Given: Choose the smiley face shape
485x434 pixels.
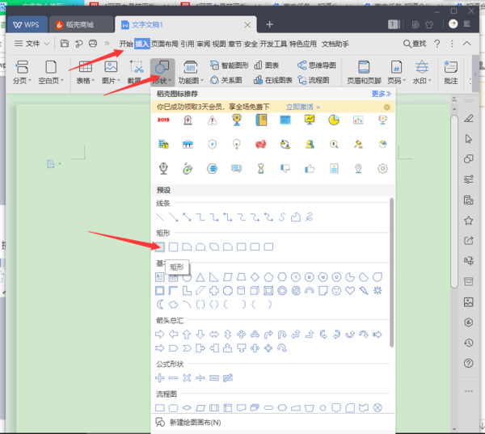Looking at the screenshot, I should pyautogui.click(x=336, y=291).
